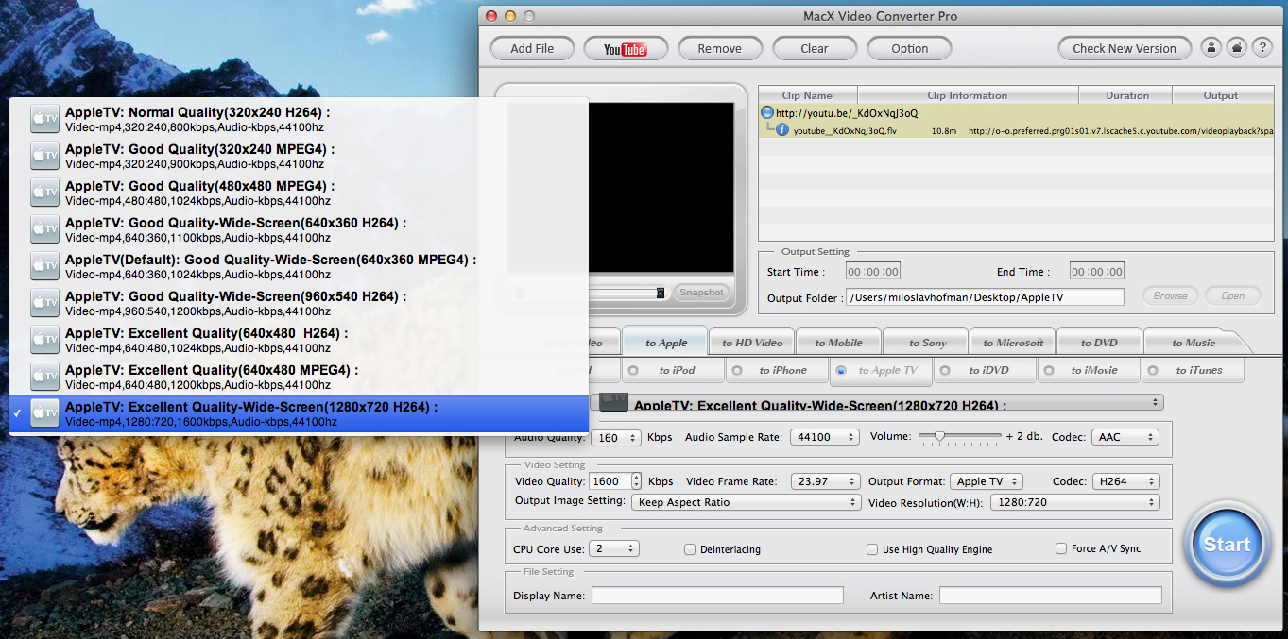Select the 'to Apple TV' radio option
The image size is (1288, 639).
tap(841, 370)
